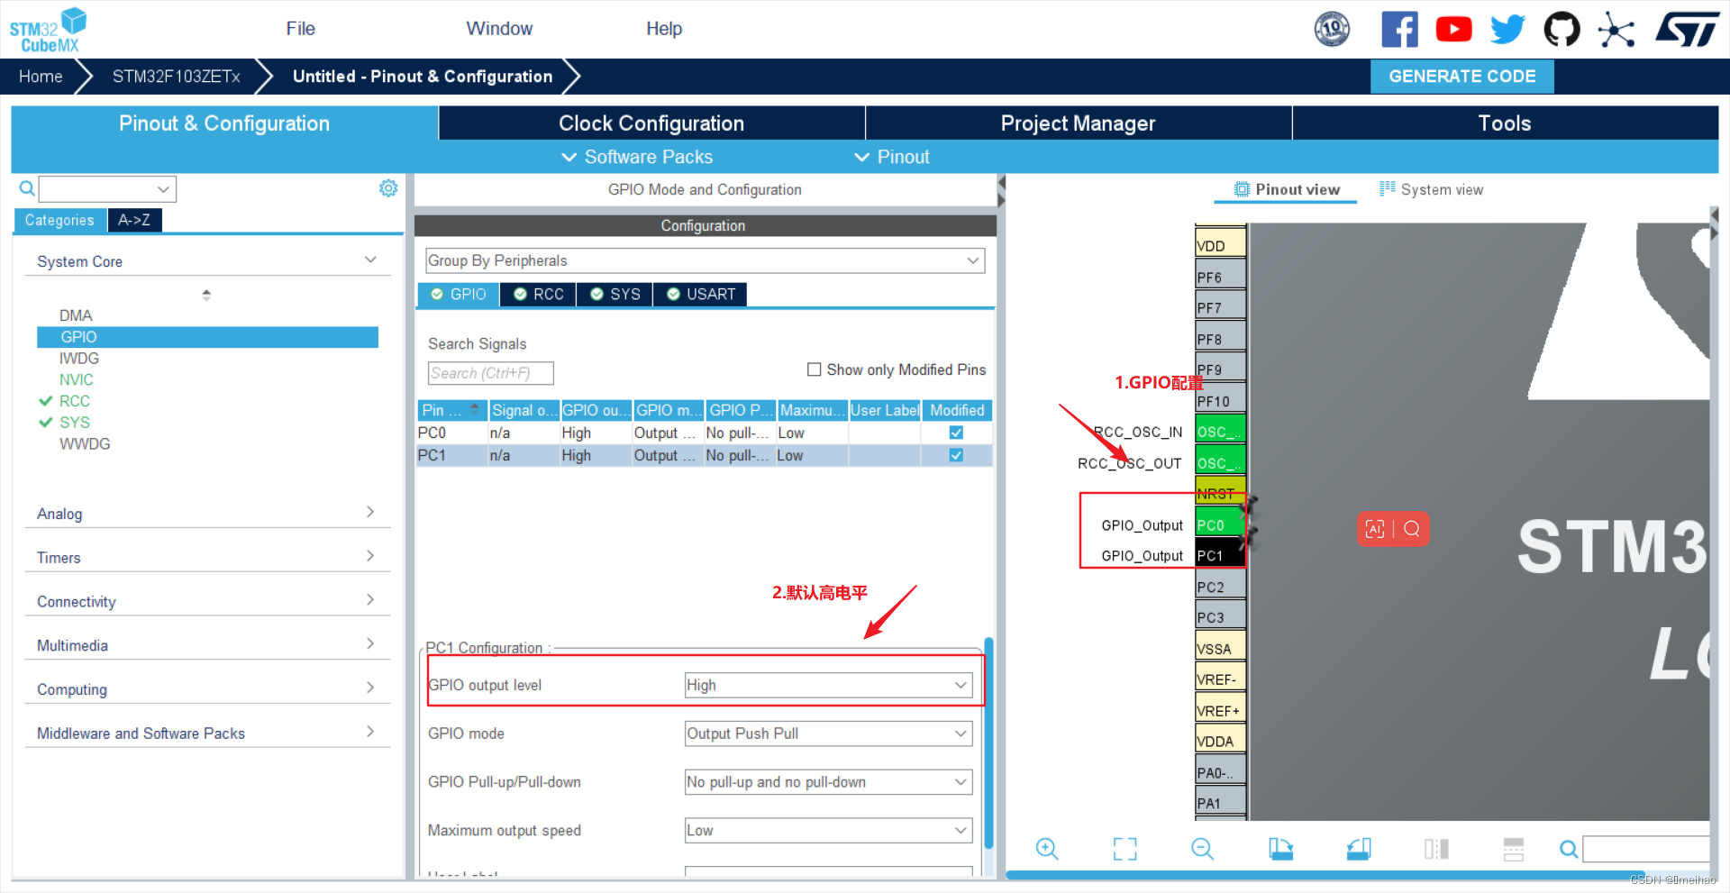Viewport: 1730px width, 893px height.
Task: Fit the chip to the view
Action: coord(1124,849)
